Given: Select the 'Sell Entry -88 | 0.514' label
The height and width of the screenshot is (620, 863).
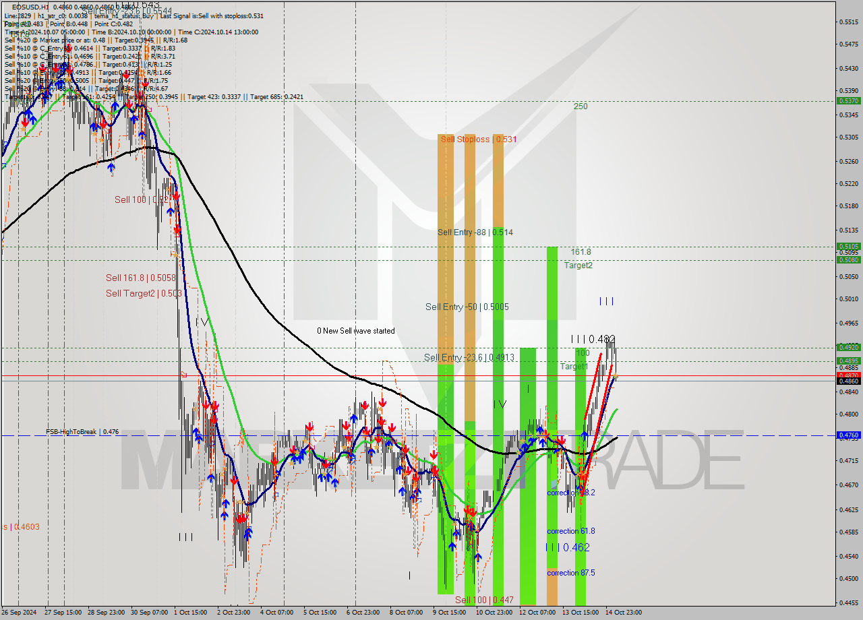Looking at the screenshot, I should click(475, 232).
